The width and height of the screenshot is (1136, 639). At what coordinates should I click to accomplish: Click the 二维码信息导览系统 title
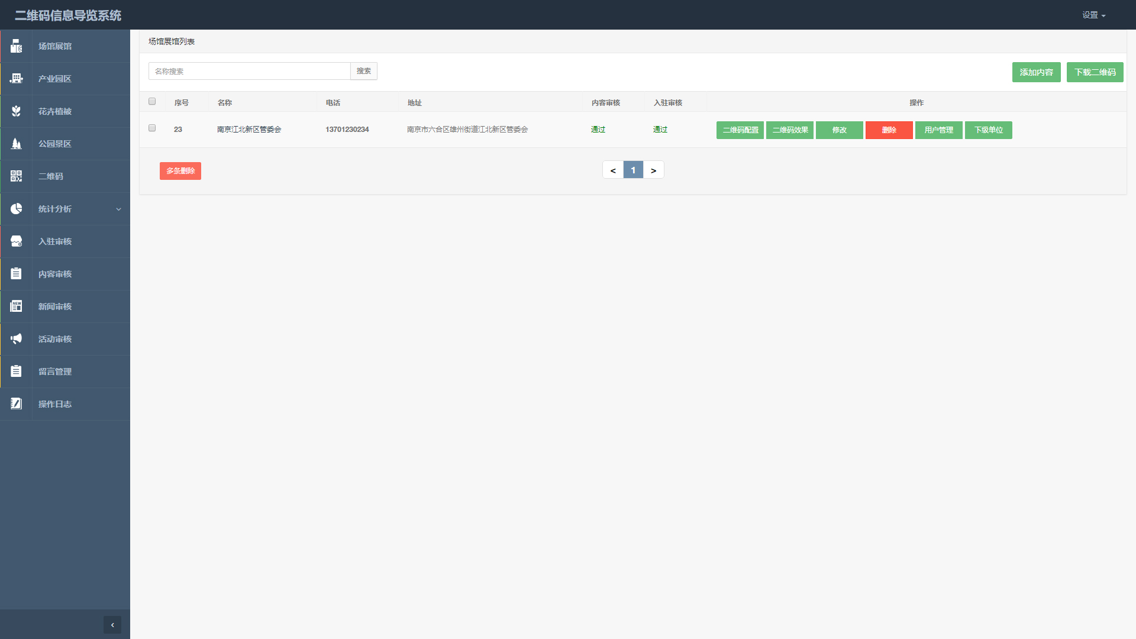click(68, 15)
